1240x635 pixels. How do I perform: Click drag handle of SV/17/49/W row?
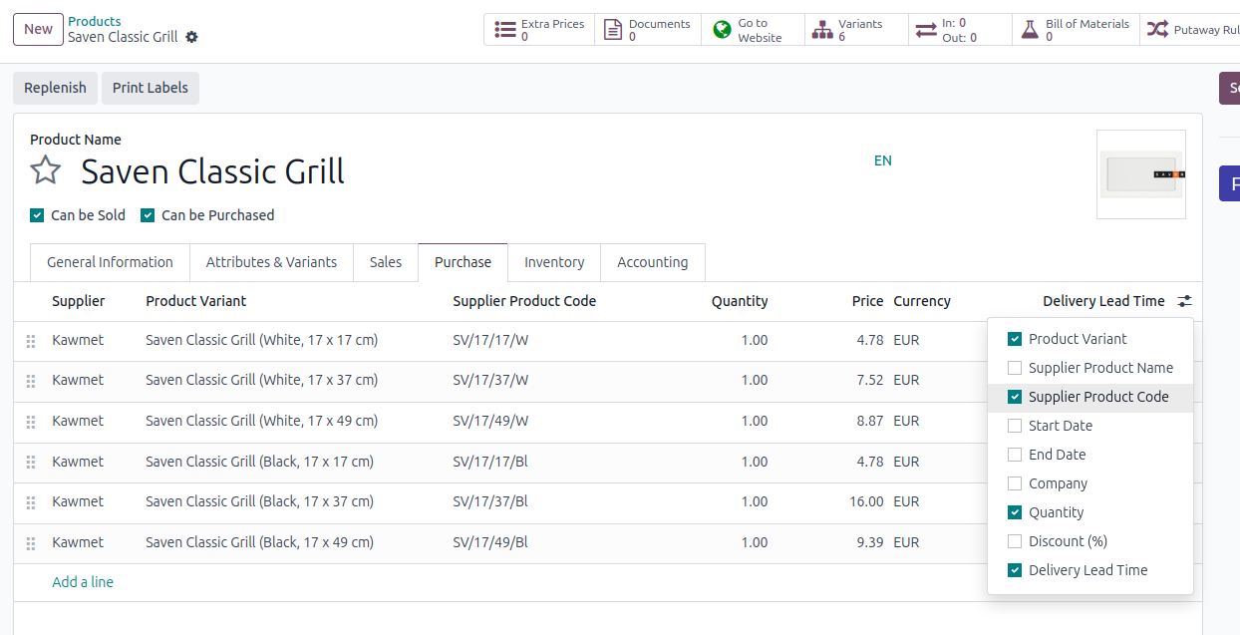31,422
